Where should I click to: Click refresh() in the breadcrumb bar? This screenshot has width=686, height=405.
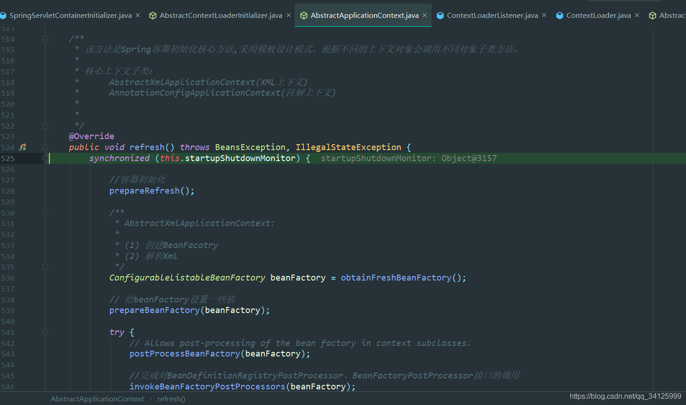point(171,399)
